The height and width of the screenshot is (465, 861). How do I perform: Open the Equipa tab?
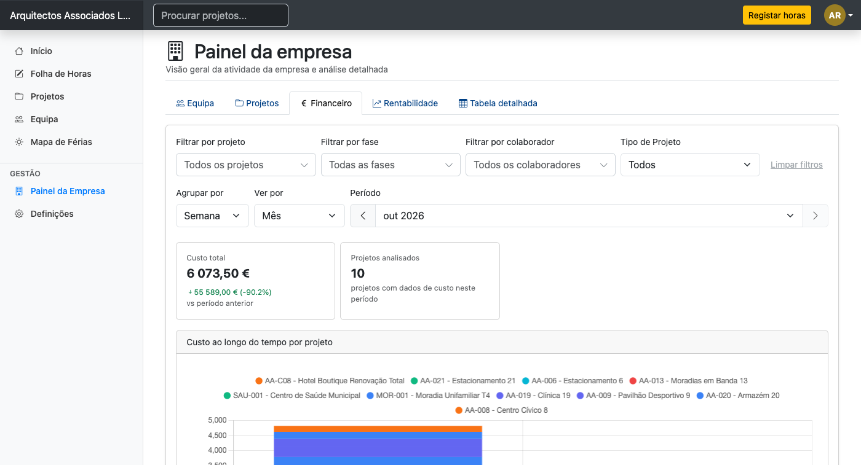[x=195, y=103]
